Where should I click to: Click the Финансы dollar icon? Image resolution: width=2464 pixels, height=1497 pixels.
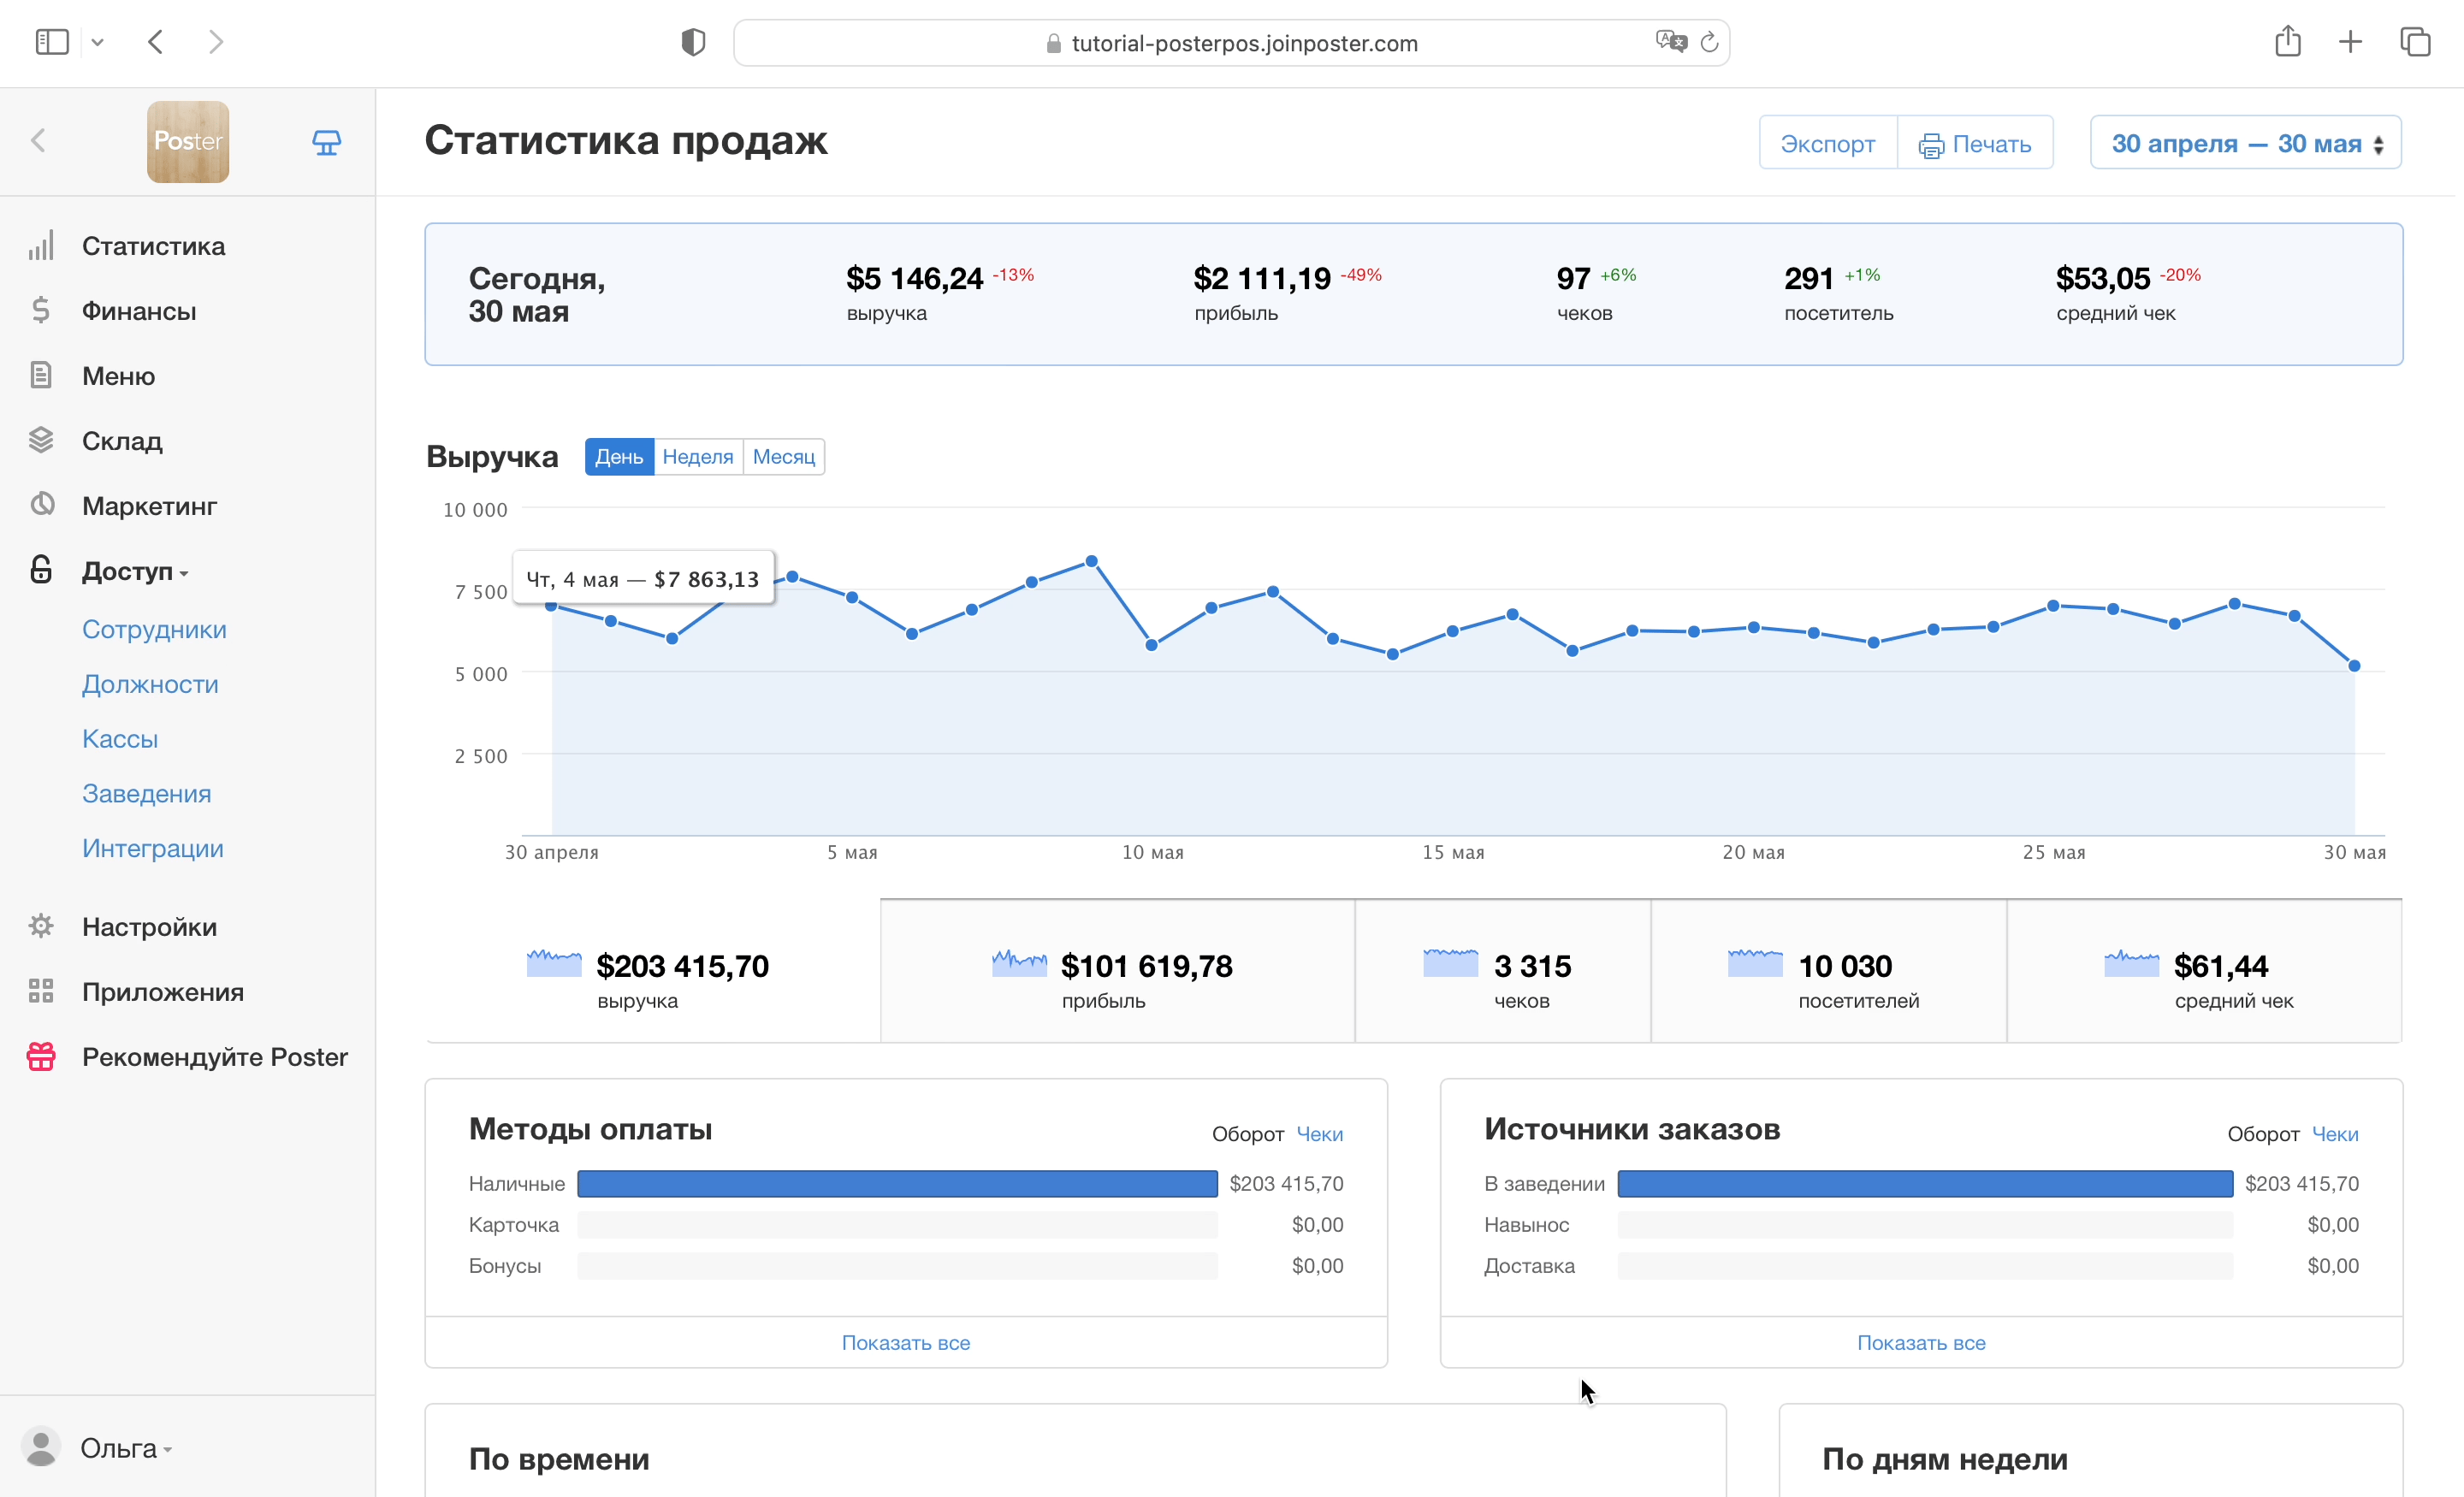pyautogui.click(x=41, y=311)
